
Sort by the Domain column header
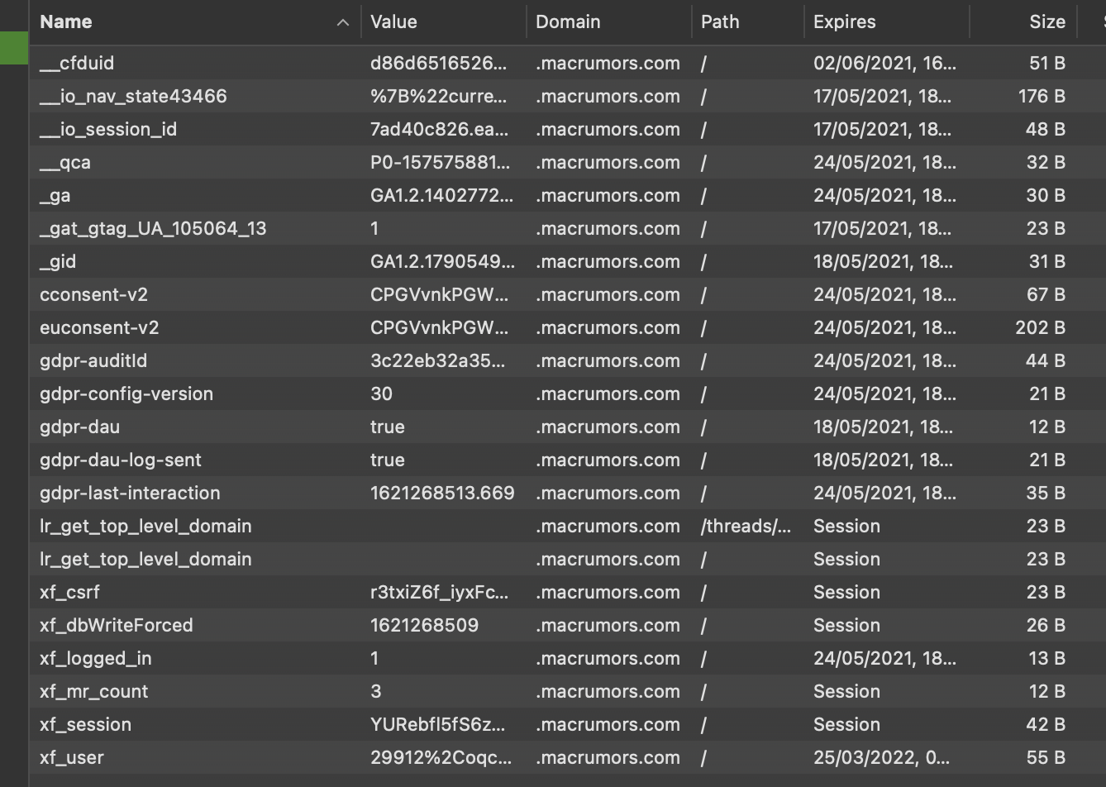coord(609,22)
